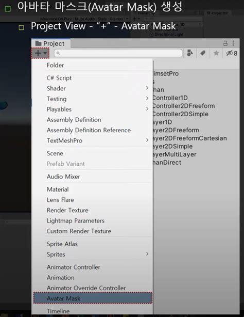Select Animator Override Controller menu item
Image resolution: width=244 pixels, height=317 pixels.
(93, 288)
